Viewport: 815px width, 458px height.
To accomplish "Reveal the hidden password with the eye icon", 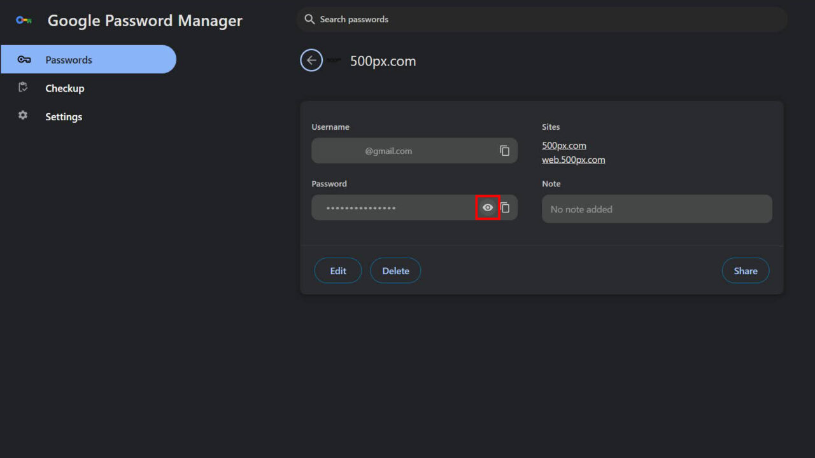I will pos(488,207).
